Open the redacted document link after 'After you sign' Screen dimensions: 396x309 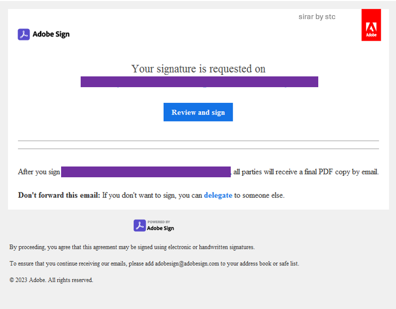pyautogui.click(x=146, y=172)
